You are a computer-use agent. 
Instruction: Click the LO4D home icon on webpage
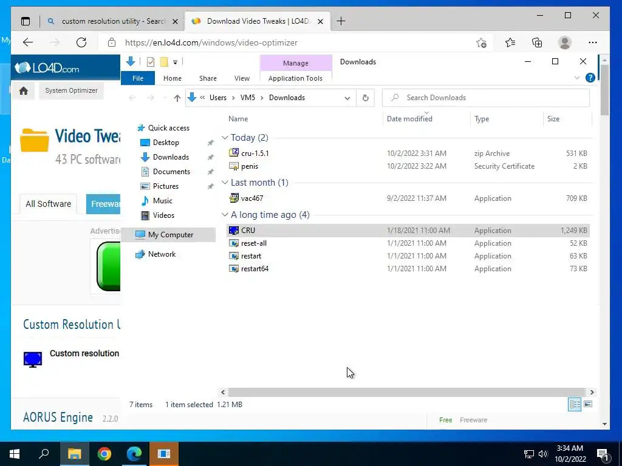click(24, 91)
